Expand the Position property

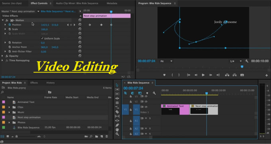[5, 25]
